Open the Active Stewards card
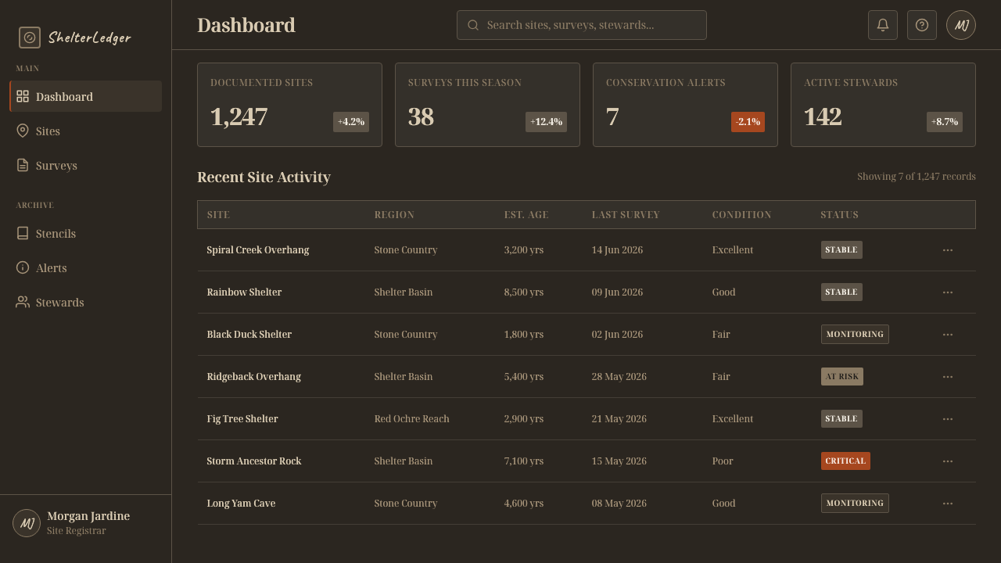Image resolution: width=1001 pixels, height=563 pixels. (883, 105)
